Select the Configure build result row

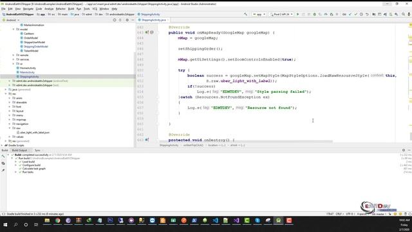point(32,165)
